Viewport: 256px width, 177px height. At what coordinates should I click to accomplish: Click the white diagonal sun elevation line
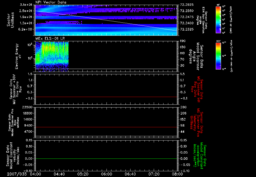106,21
